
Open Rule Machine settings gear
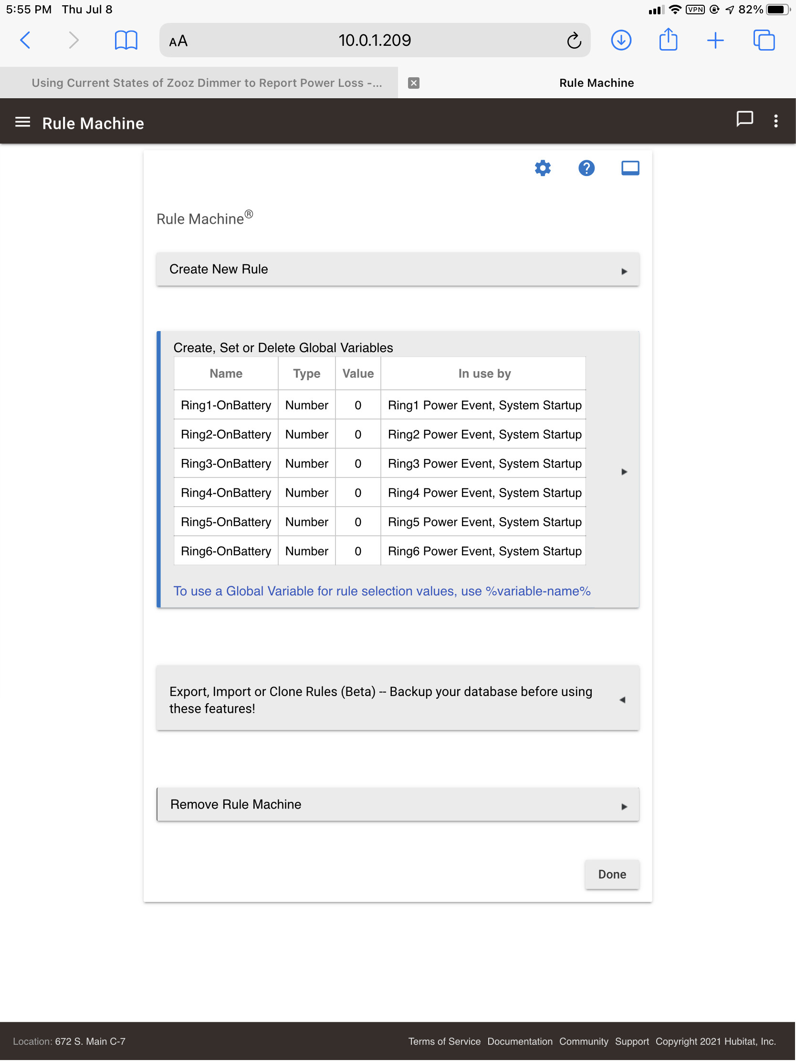tap(543, 168)
